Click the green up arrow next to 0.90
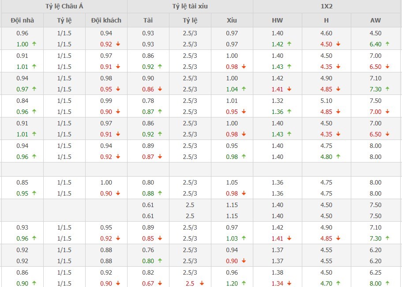Image resolution: width=402 pixels, height=287 pixels. tap(34, 283)
